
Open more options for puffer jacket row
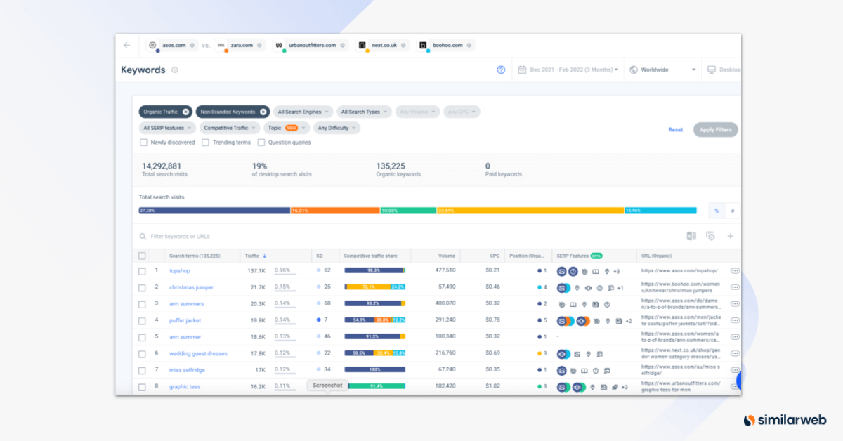coord(735,320)
